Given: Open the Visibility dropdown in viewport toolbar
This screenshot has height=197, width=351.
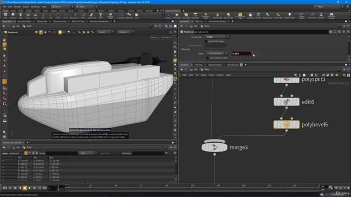Looking at the screenshot, I should 126,32.
